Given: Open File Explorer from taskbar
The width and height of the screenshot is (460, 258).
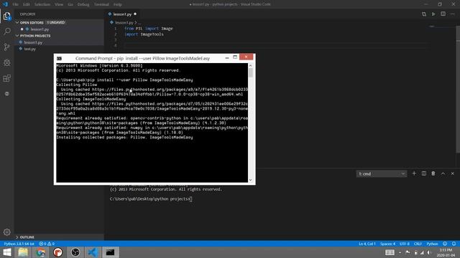Looking at the screenshot, I should coord(23,252).
